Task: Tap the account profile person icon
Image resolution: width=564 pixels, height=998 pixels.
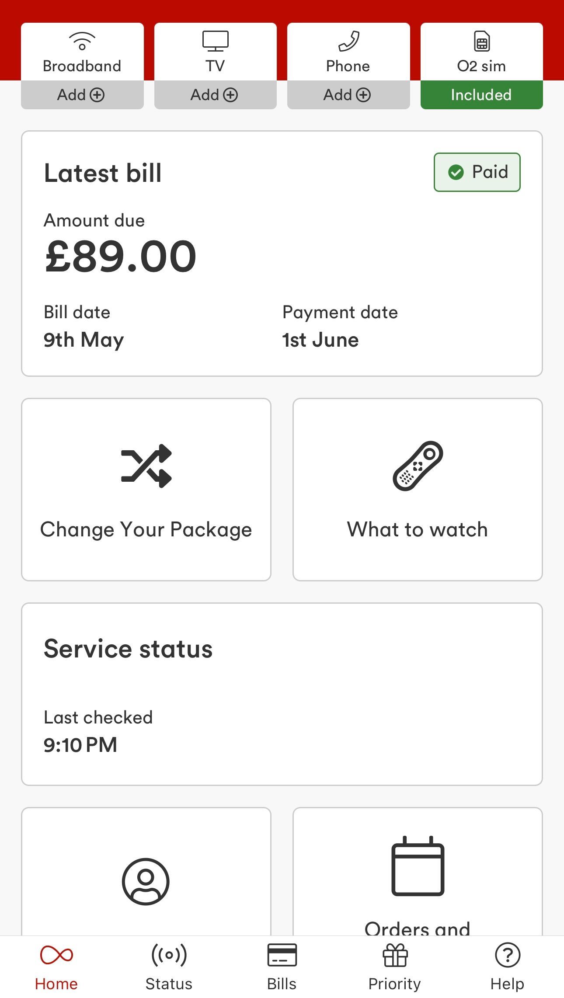Action: click(146, 881)
